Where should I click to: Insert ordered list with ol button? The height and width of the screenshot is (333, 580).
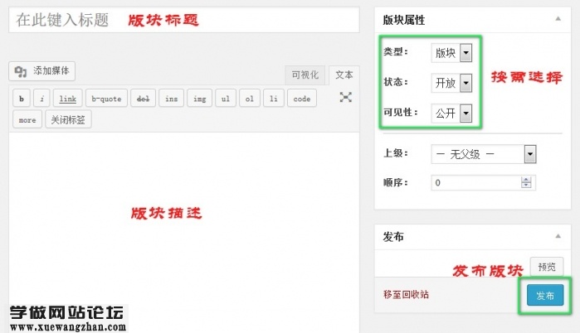point(250,99)
